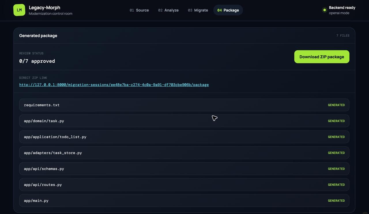369x214 pixels.
Task: Select app/adapters/task_store.py file row
Action: [x=184, y=153]
